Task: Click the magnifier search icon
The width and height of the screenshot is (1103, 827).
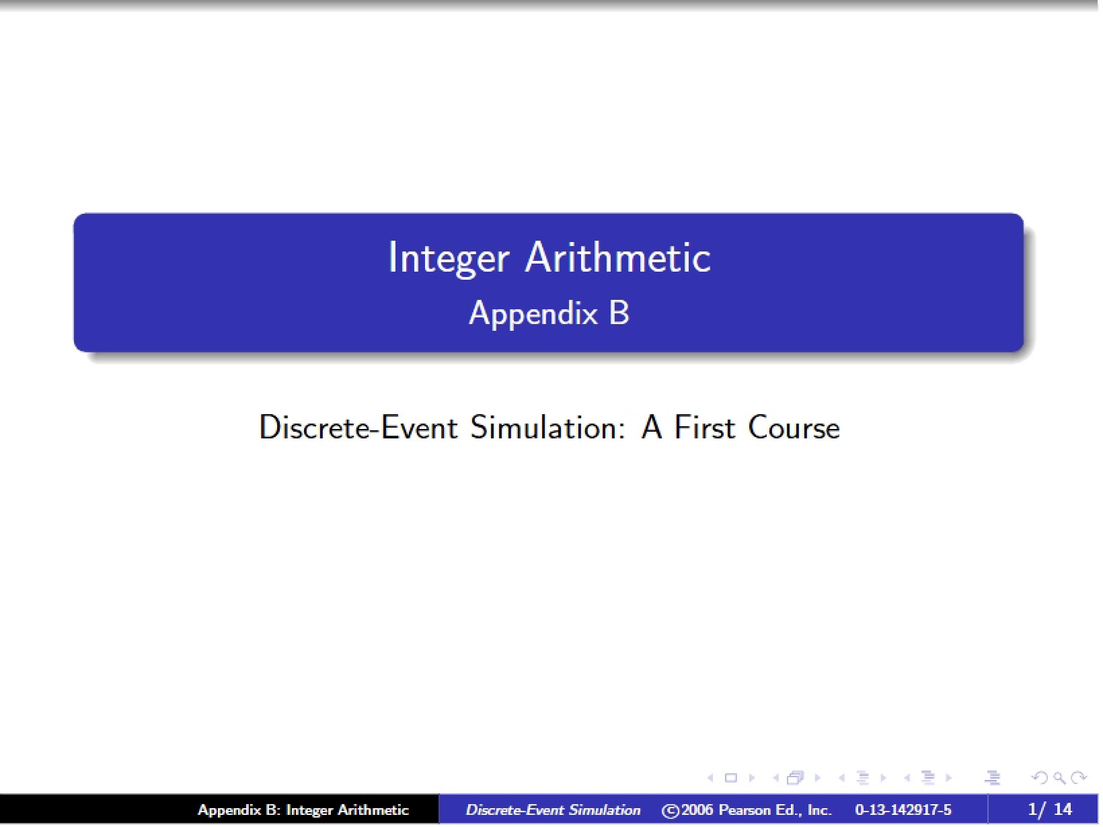Action: pos(1060,779)
